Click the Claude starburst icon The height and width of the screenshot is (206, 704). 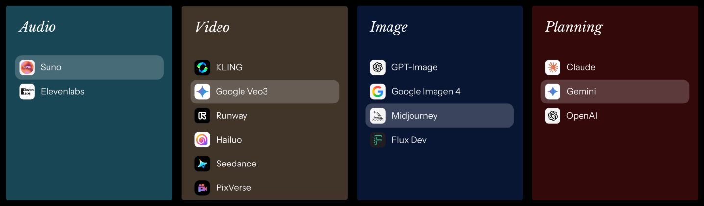pyautogui.click(x=553, y=67)
